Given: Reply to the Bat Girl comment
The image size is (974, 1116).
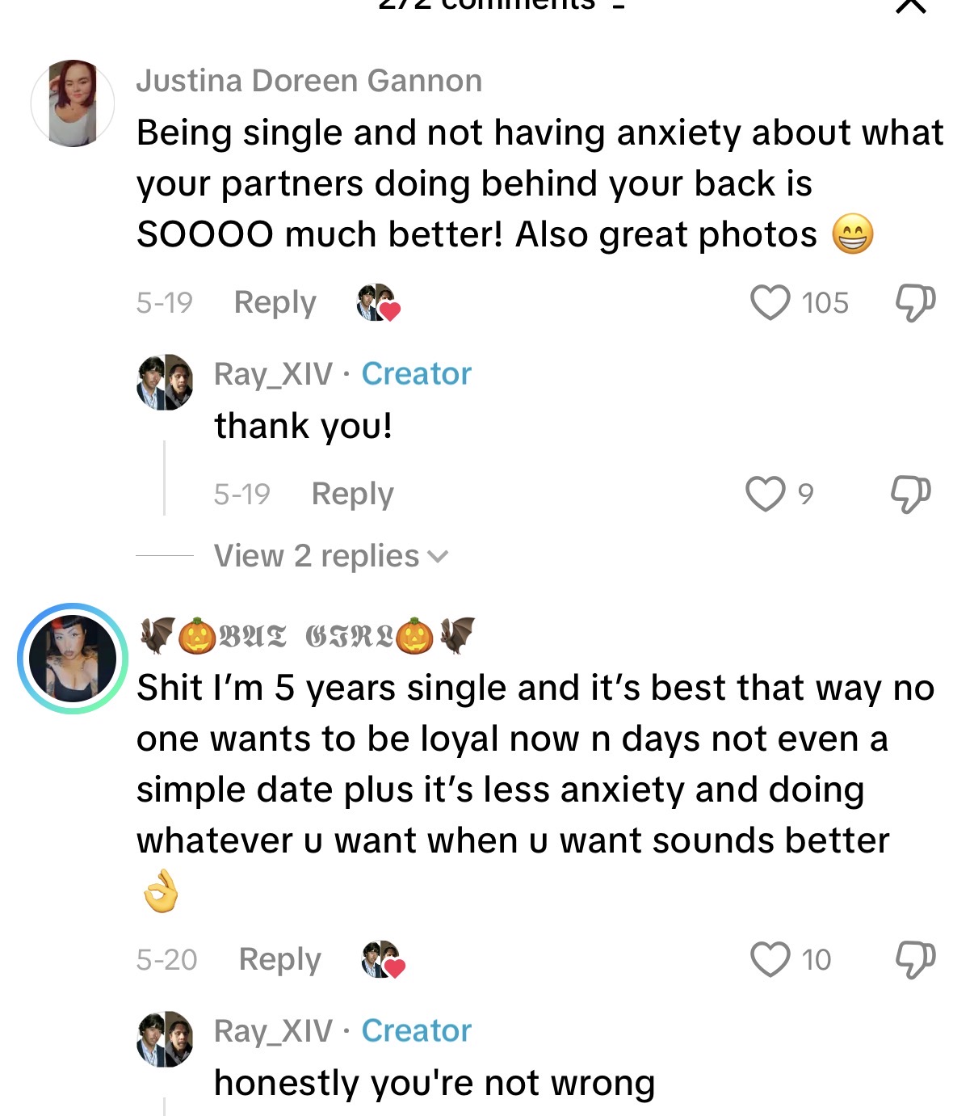Looking at the screenshot, I should pos(279,959).
